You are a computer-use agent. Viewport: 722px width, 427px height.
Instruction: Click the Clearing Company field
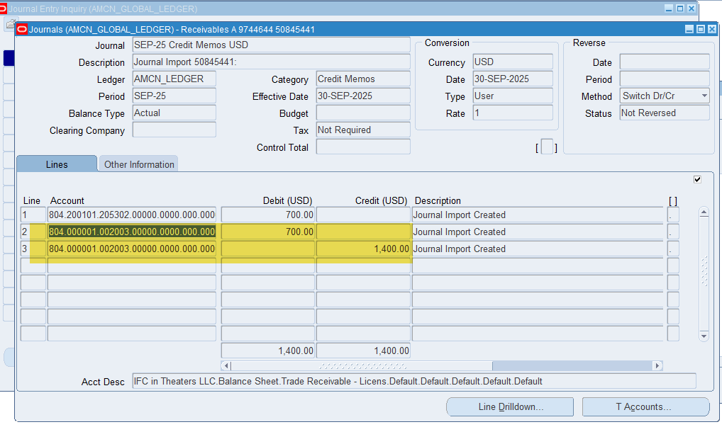pos(174,130)
